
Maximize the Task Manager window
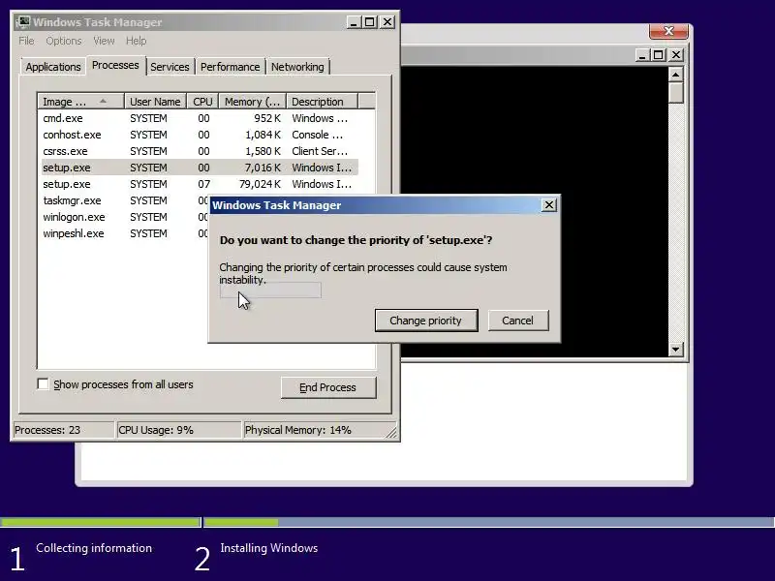(370, 22)
